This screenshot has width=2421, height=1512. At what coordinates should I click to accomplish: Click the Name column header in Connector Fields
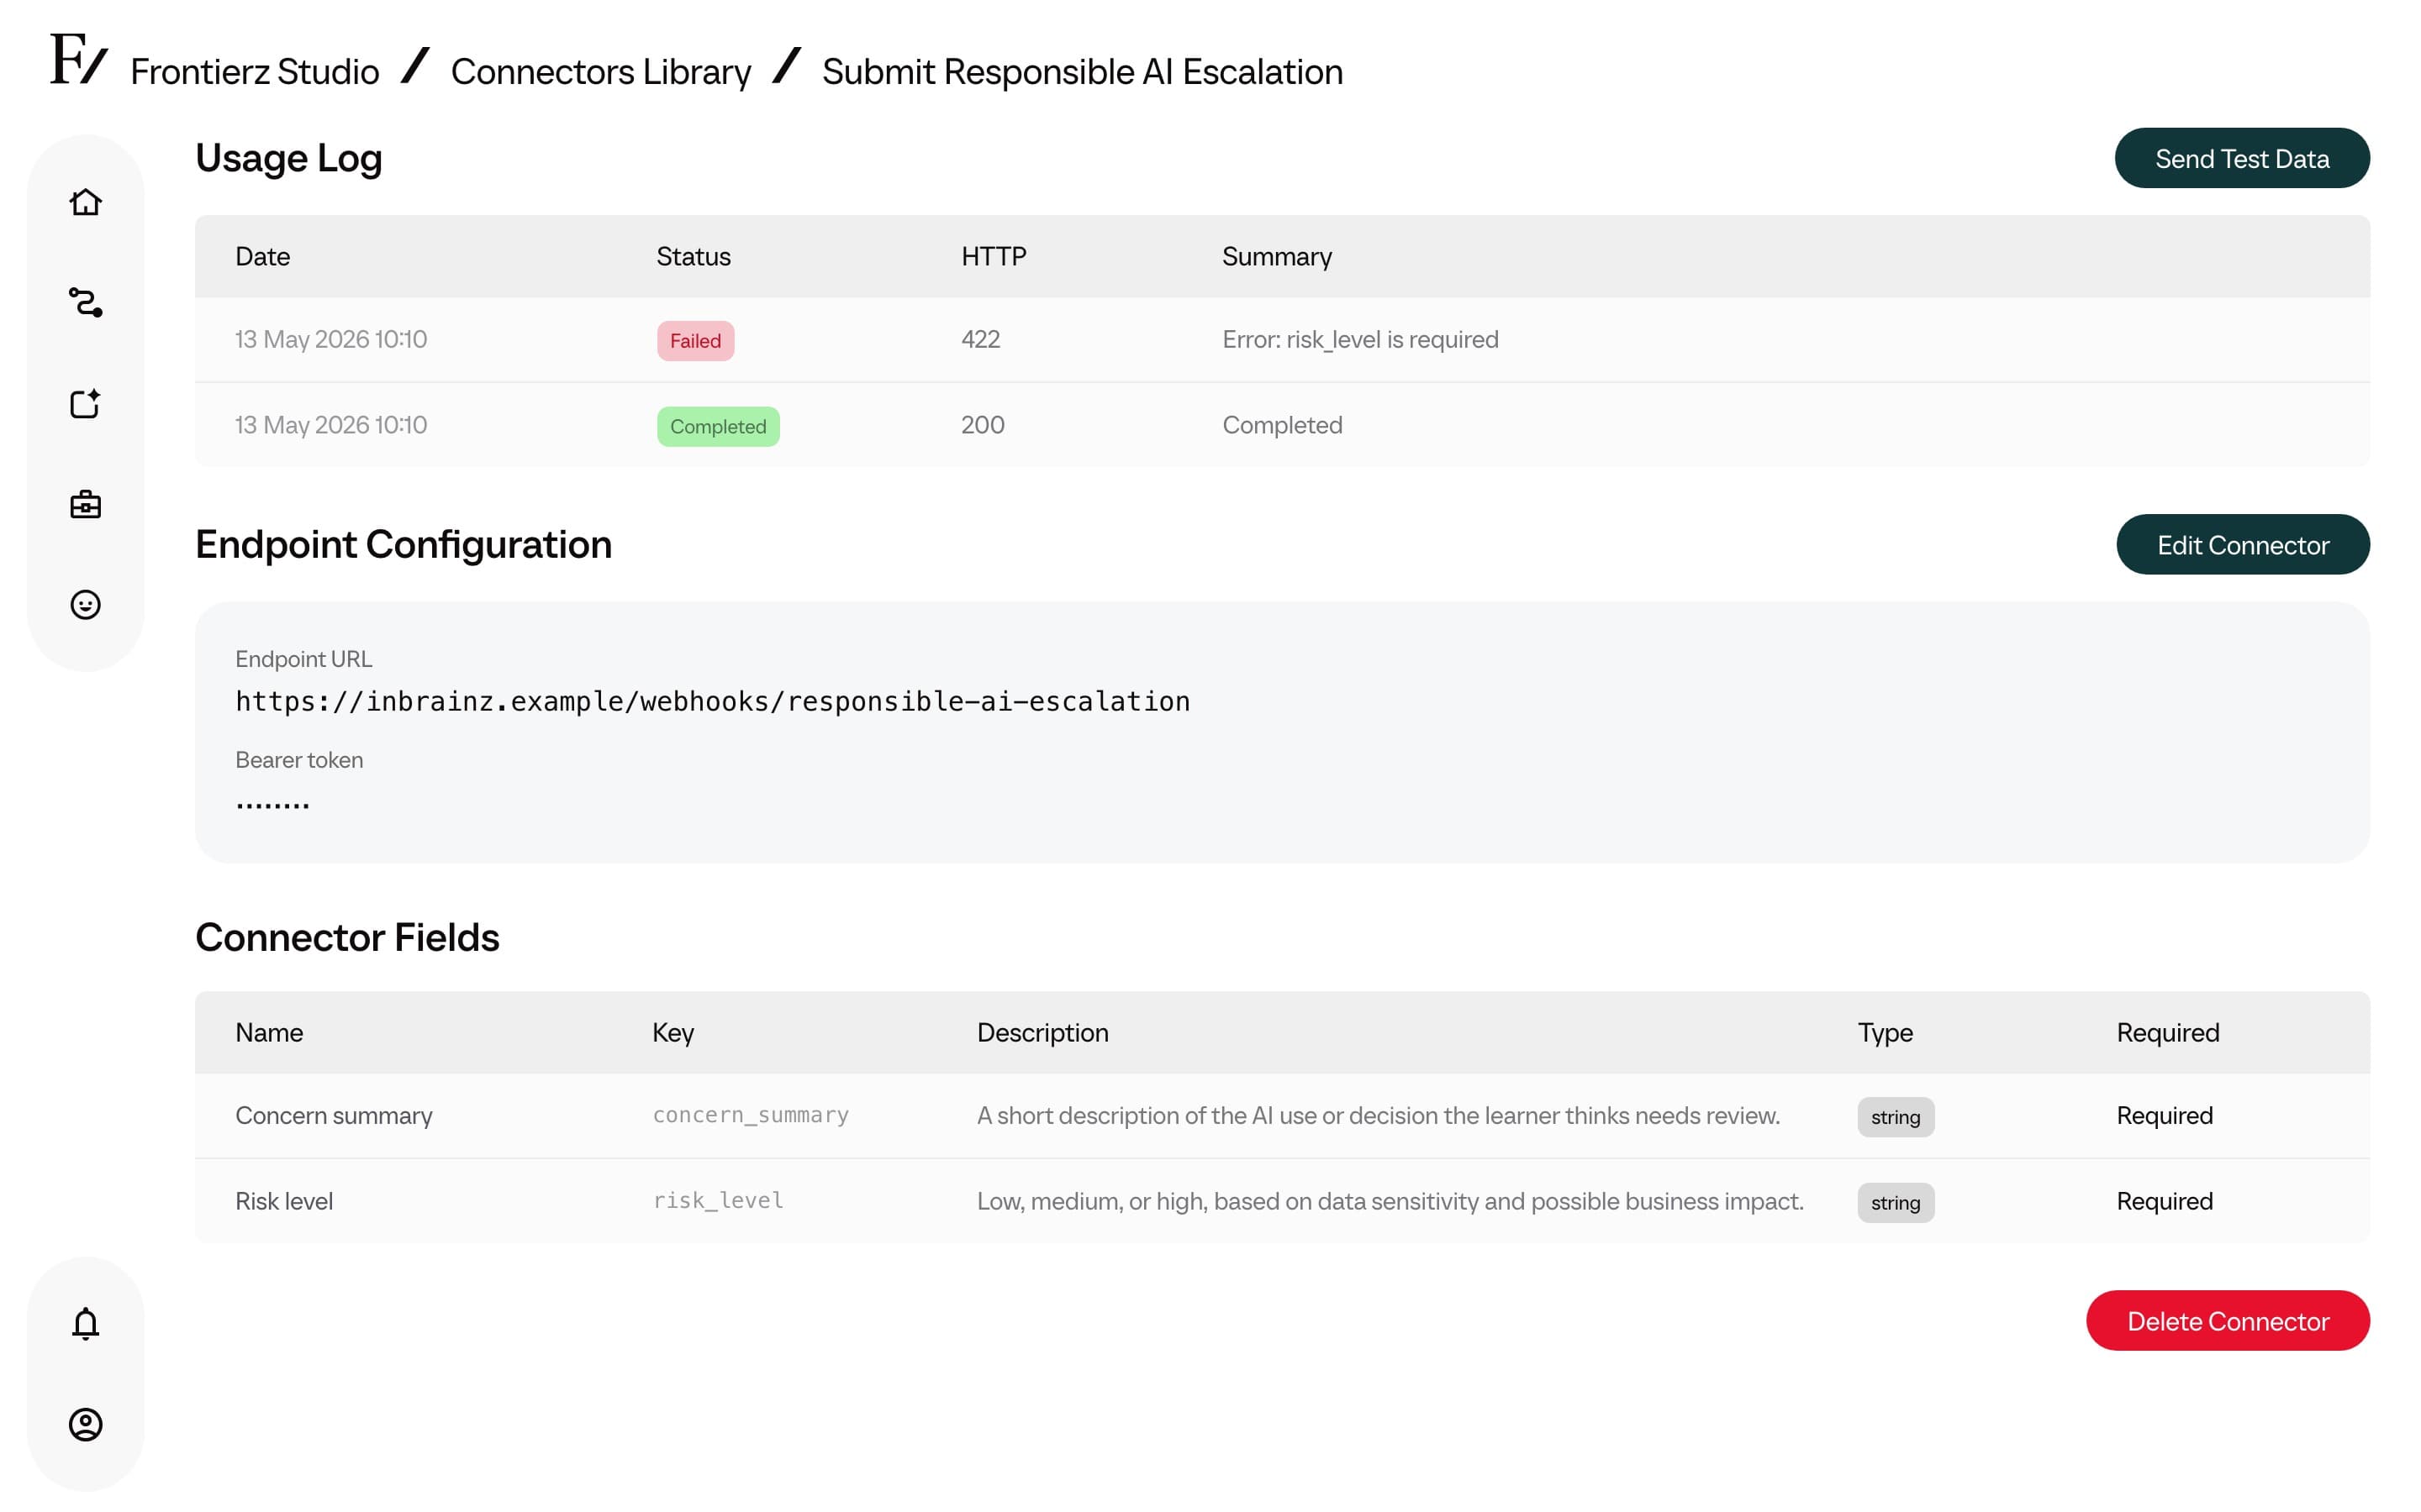pyautogui.click(x=269, y=1033)
